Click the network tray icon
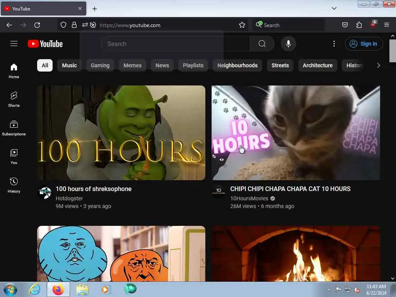This screenshot has height=297, width=396. click(348, 290)
